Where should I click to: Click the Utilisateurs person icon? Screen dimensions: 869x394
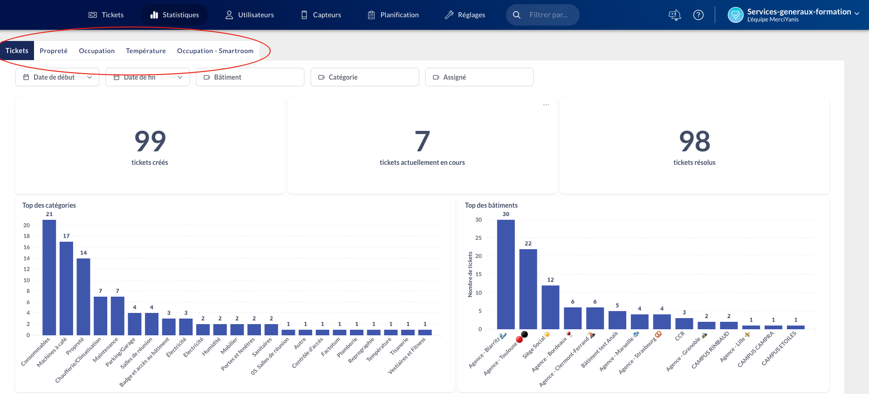(x=229, y=15)
